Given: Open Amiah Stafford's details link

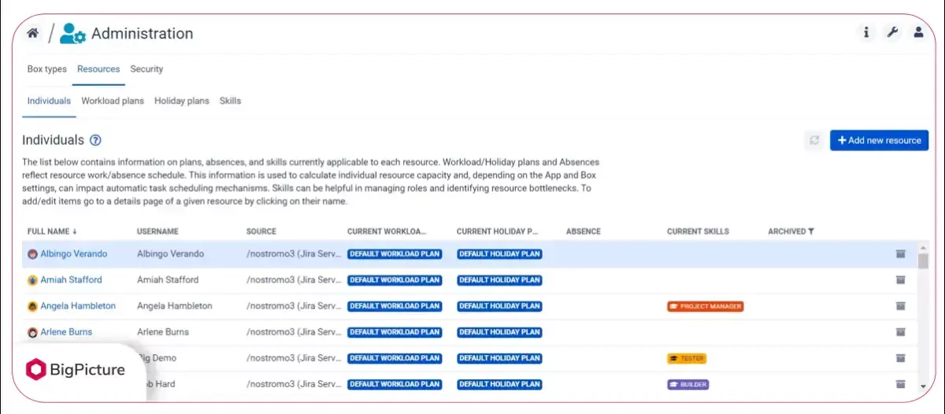Looking at the screenshot, I should click(x=71, y=280).
